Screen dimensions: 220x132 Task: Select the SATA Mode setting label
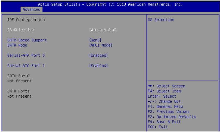click(17, 45)
